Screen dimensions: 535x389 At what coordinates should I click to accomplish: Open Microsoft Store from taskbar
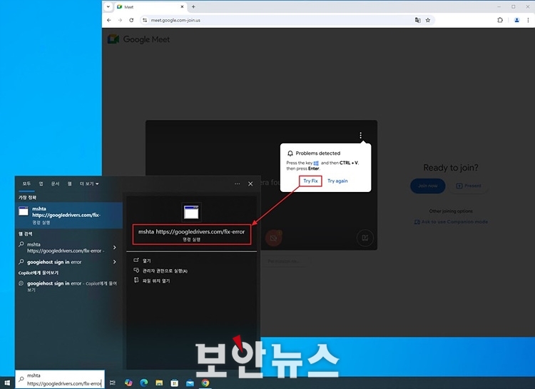click(174, 383)
